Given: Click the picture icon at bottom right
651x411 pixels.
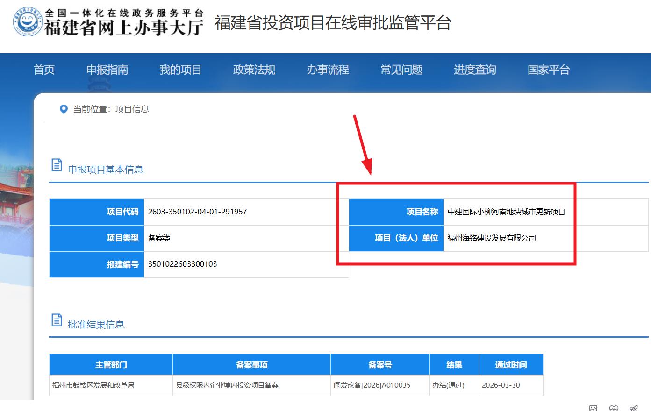Looking at the screenshot, I should (x=593, y=408).
